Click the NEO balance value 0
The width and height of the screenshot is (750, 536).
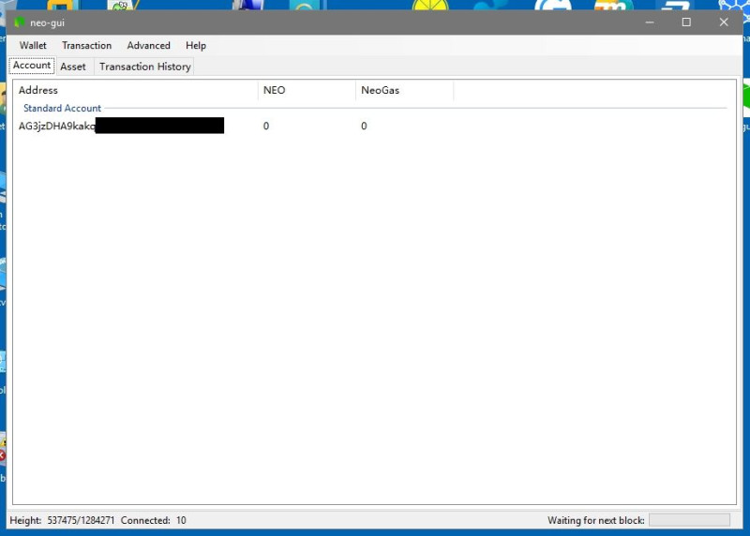pyautogui.click(x=266, y=127)
